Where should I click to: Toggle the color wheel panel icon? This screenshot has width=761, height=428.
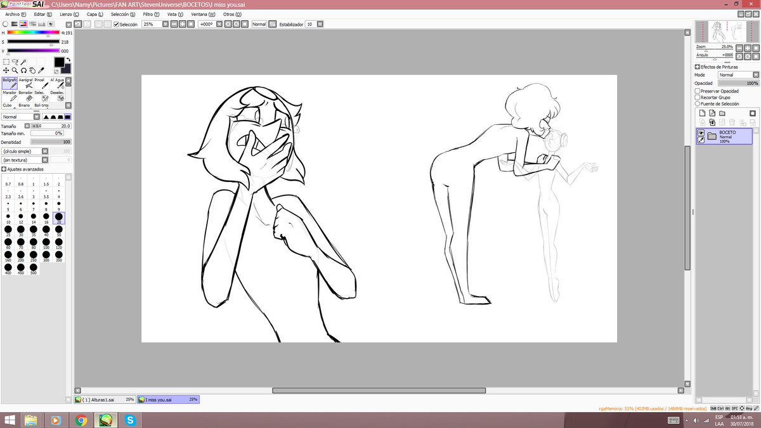(x=5, y=24)
